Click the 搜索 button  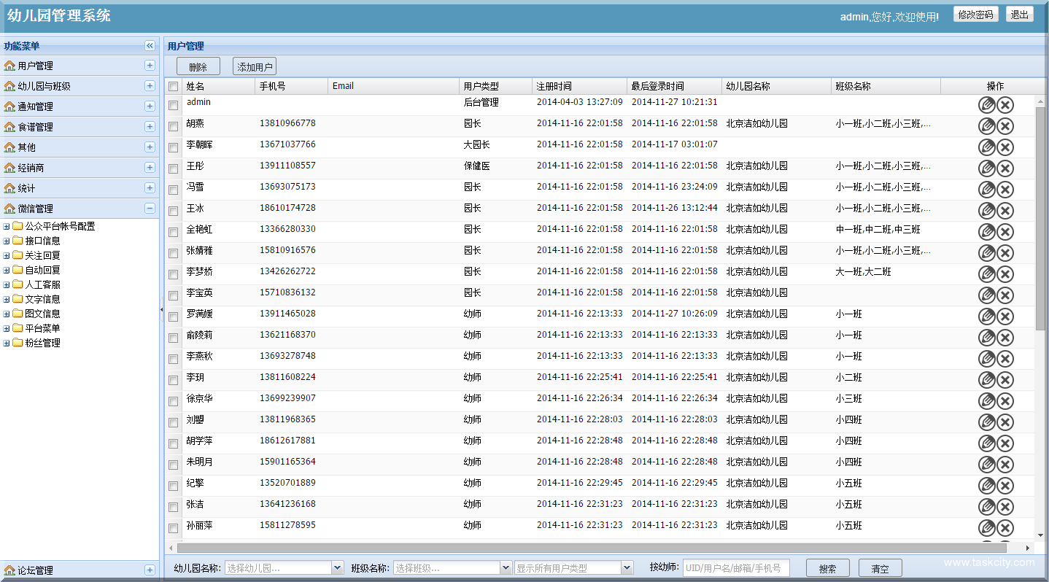pos(827,568)
